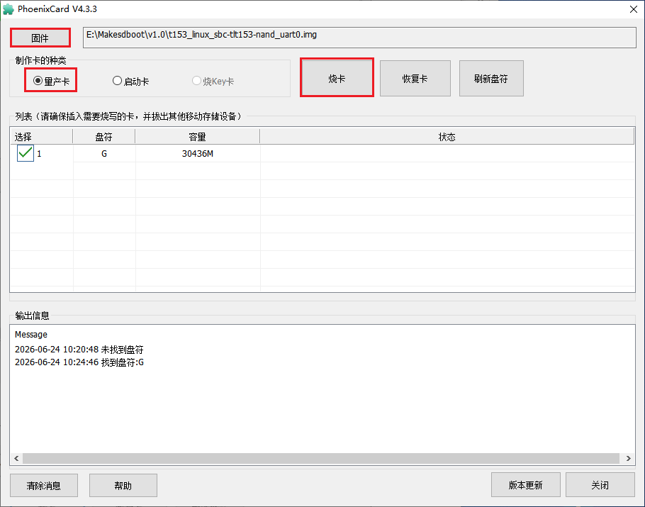Select the 量产卡 radio option
Viewport: 645px width, 507px height.
coord(51,81)
